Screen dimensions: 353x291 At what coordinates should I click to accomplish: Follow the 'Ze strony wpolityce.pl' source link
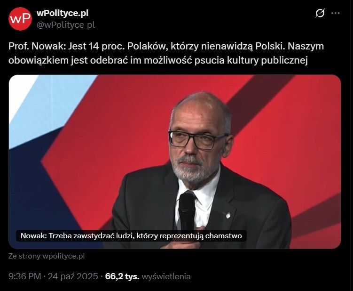pos(47,256)
